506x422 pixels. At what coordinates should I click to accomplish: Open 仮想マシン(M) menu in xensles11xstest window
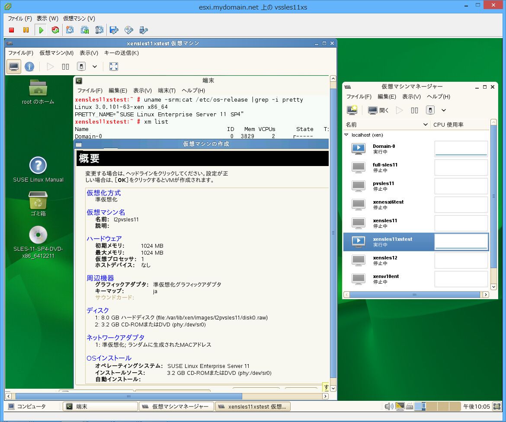pos(57,53)
